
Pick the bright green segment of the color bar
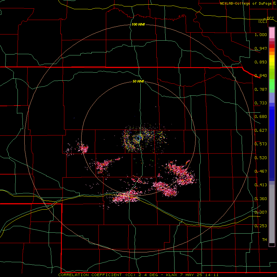(272, 84)
